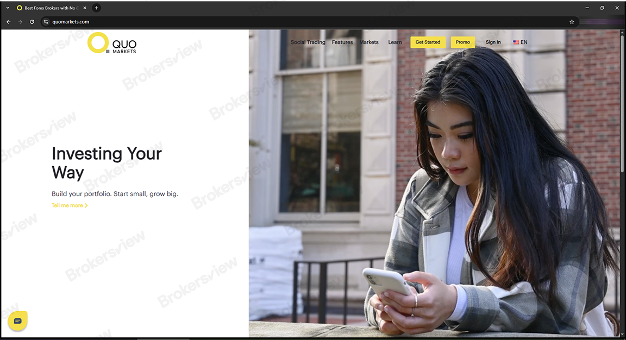Screen dimensions: 626x340
Task: Go back to the previous page
Action: tap(8, 22)
